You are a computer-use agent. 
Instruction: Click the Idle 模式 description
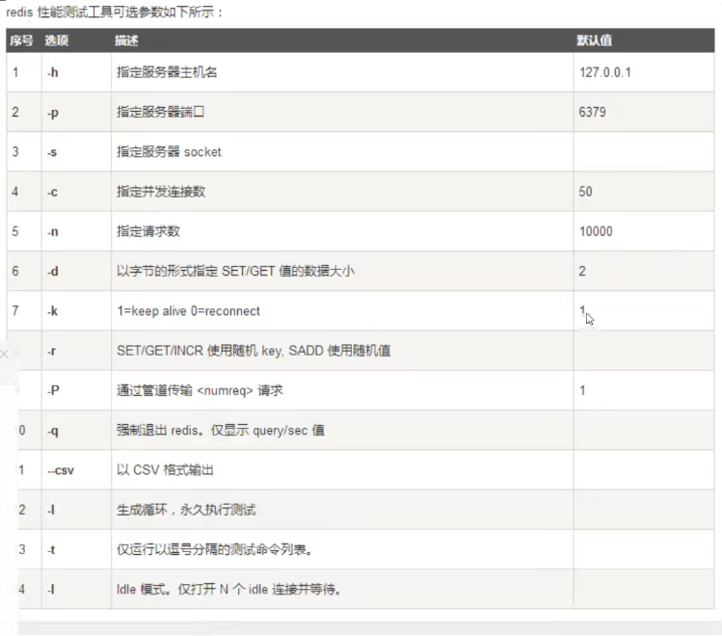pyautogui.click(x=228, y=589)
